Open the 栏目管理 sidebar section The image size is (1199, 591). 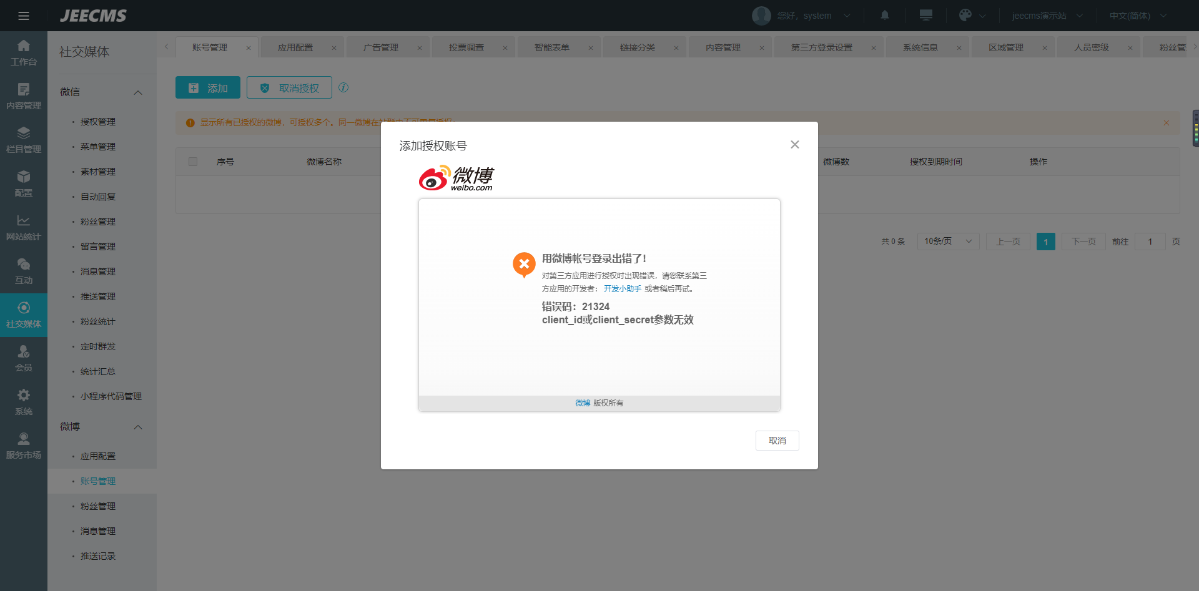24,140
